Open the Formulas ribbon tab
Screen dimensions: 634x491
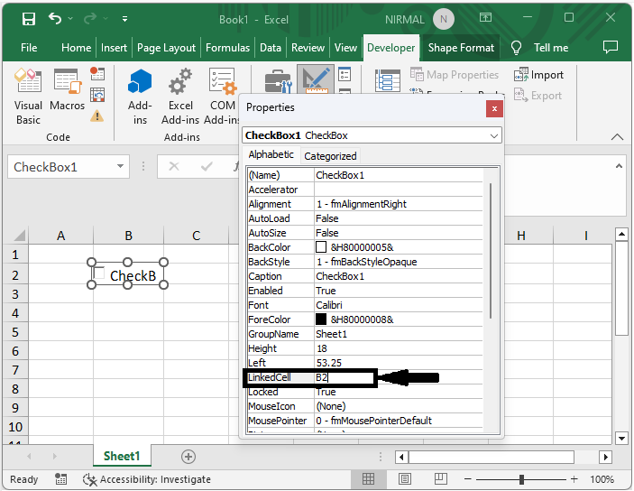227,48
